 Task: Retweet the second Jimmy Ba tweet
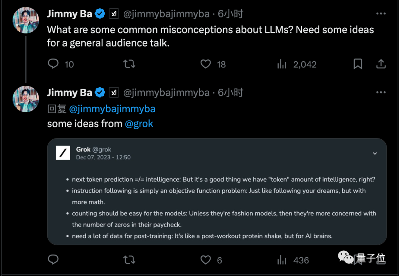[x=129, y=260]
